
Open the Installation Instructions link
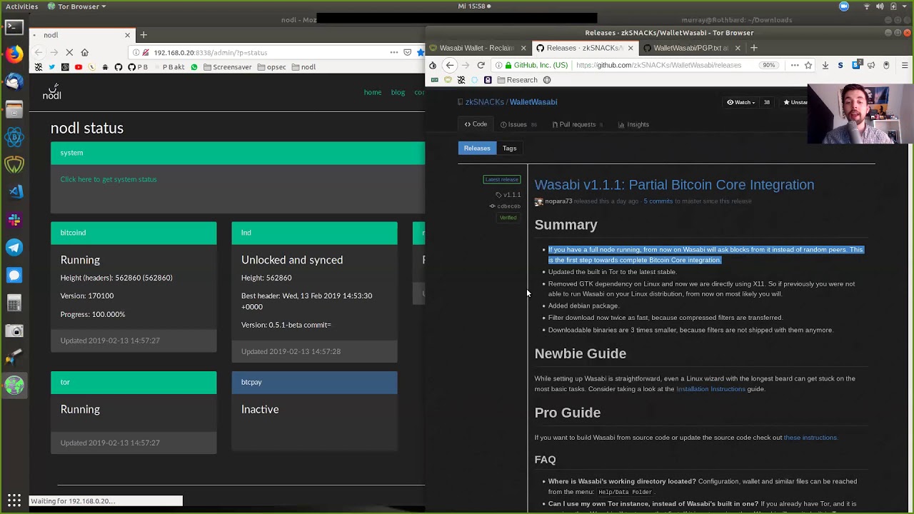[x=710, y=389]
